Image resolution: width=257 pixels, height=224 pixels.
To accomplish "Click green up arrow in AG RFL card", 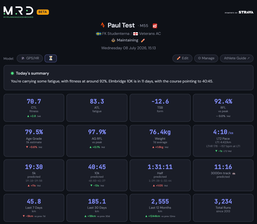I will (x=91, y=147).
